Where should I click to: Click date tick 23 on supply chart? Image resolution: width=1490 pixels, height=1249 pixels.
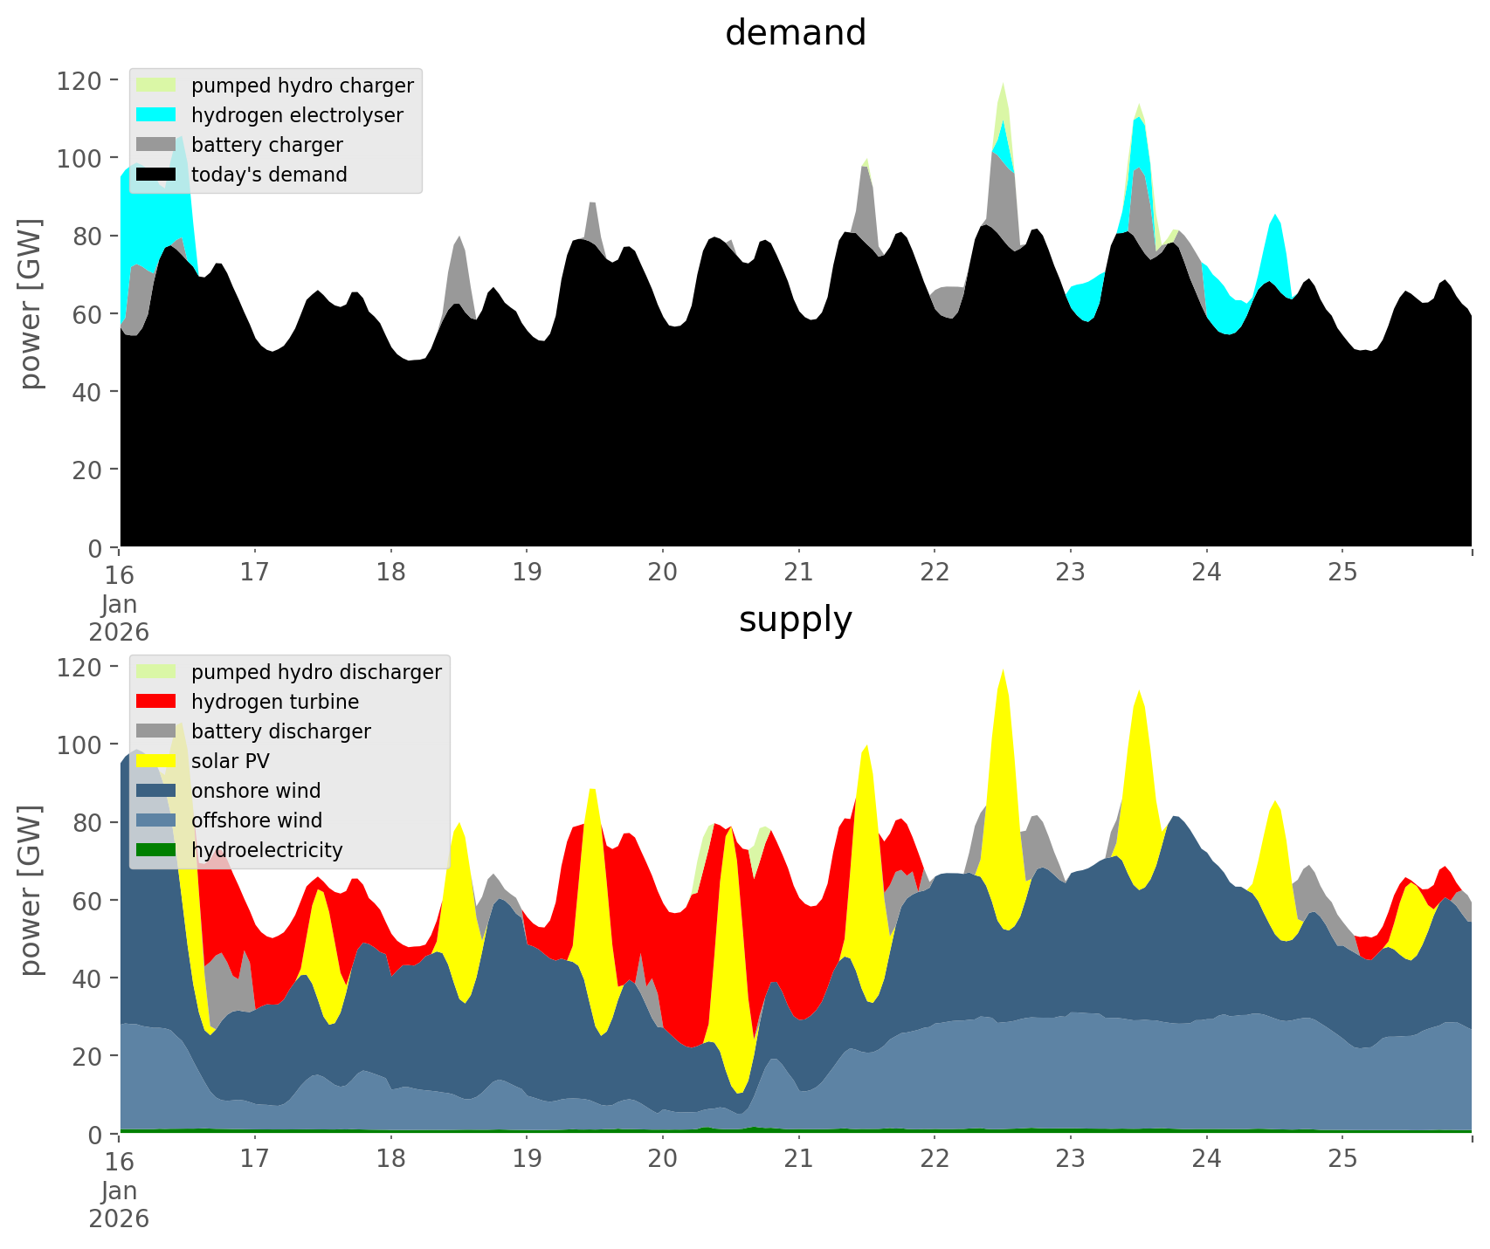point(1070,1159)
